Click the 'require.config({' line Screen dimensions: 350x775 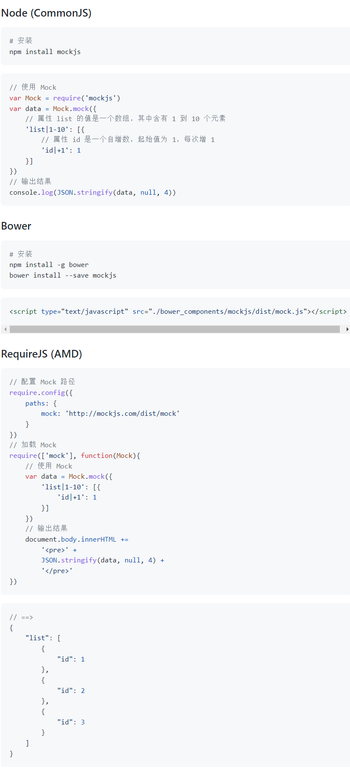(x=41, y=393)
